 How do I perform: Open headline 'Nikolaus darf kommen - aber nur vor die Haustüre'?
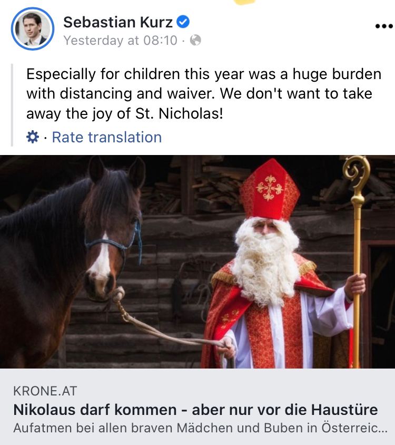pos(195,410)
